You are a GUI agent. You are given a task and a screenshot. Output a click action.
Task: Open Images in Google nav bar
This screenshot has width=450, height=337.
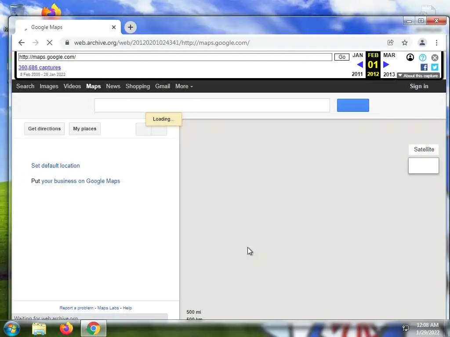pyautogui.click(x=49, y=86)
